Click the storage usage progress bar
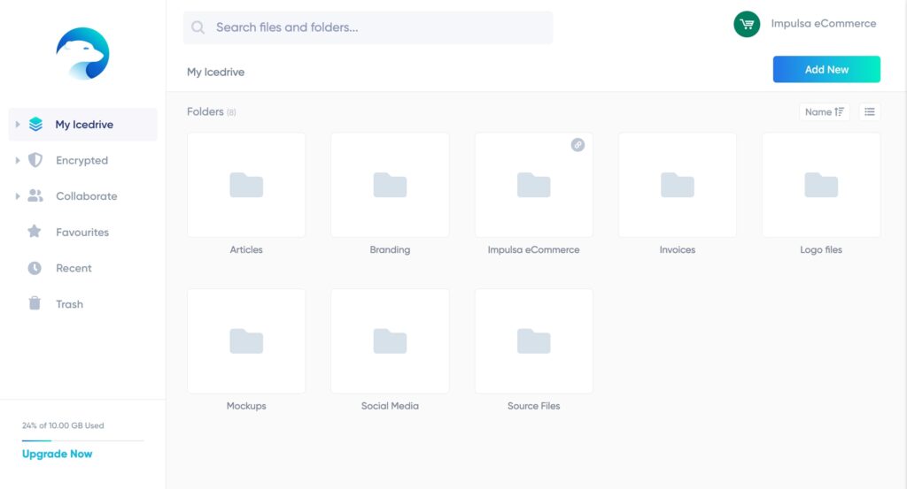The image size is (907, 489). click(82, 439)
